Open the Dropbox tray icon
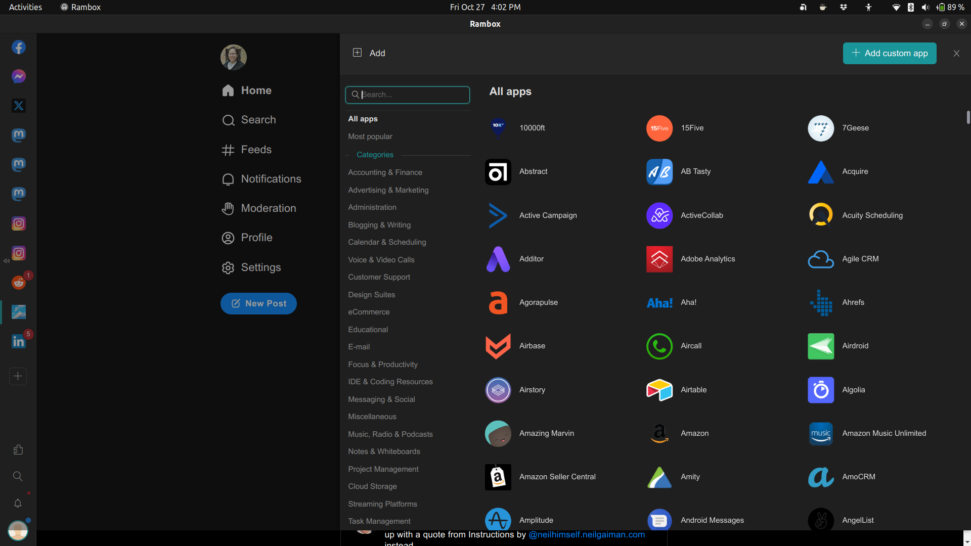This screenshot has height=546, width=971. point(843,7)
